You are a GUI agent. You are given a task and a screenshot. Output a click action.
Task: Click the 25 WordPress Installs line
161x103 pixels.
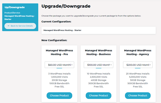coord(138,74)
